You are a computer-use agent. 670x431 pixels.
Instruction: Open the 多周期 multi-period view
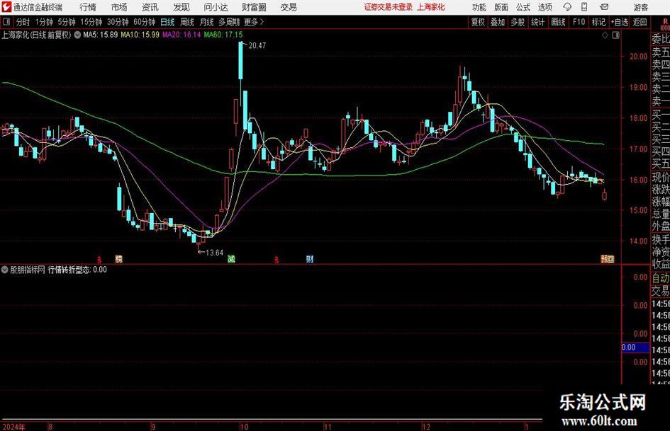pyautogui.click(x=229, y=22)
